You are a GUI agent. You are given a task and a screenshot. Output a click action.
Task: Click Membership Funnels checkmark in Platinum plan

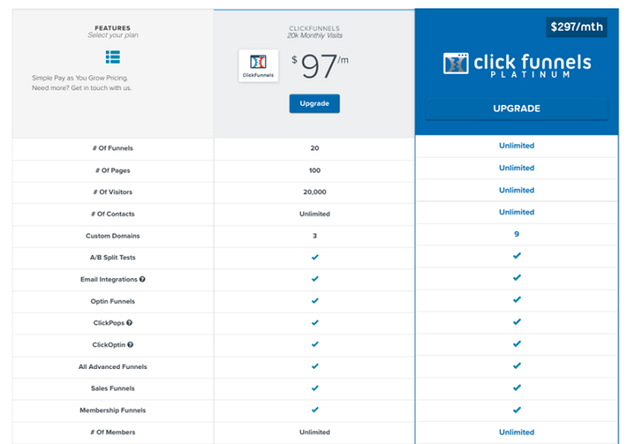[x=517, y=410]
